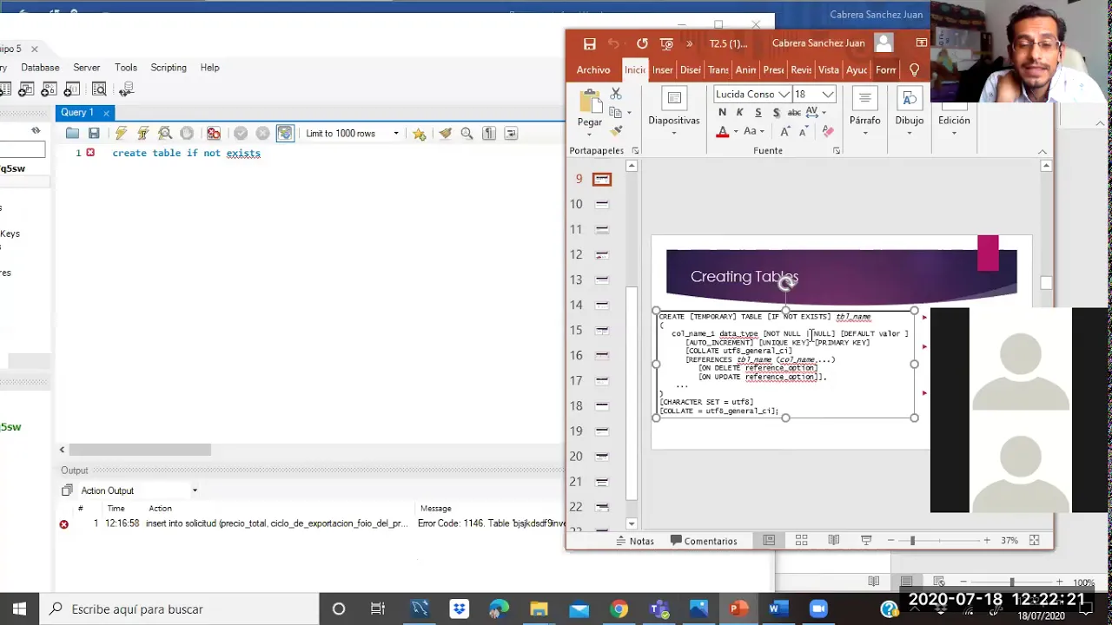
Task: Open the font color A dropdown arrow
Action: click(x=736, y=132)
